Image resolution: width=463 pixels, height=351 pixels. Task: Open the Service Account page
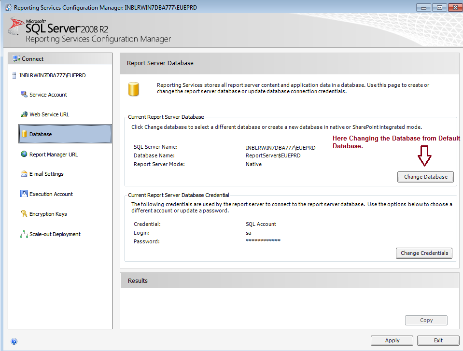(x=48, y=95)
